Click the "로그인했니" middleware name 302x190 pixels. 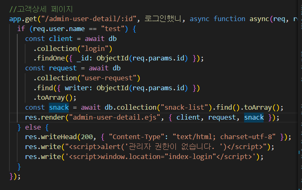163,19
